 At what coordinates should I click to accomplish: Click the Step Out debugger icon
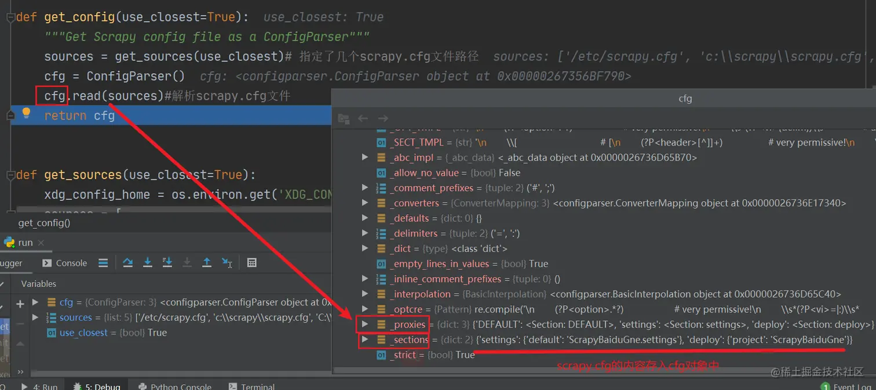pyautogui.click(x=206, y=263)
